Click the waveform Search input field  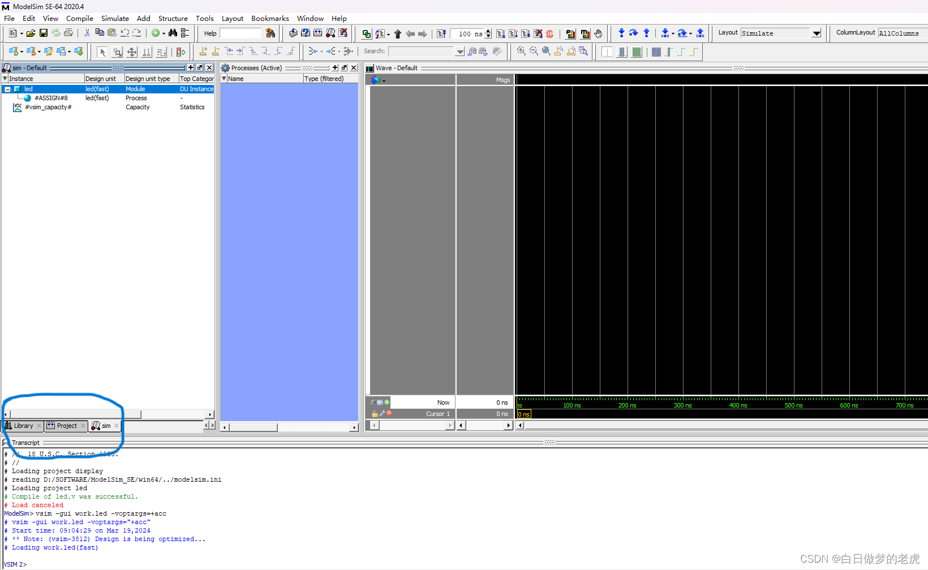click(x=422, y=52)
